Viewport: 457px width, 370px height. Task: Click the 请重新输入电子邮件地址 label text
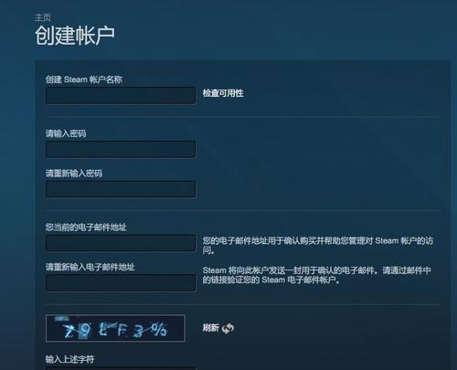90,267
